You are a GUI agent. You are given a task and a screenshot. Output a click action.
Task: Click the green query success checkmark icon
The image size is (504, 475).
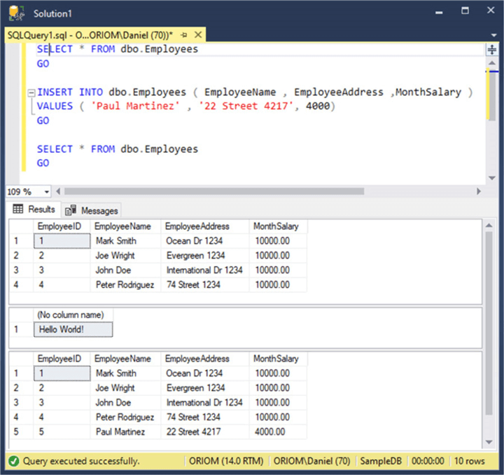coord(14,461)
